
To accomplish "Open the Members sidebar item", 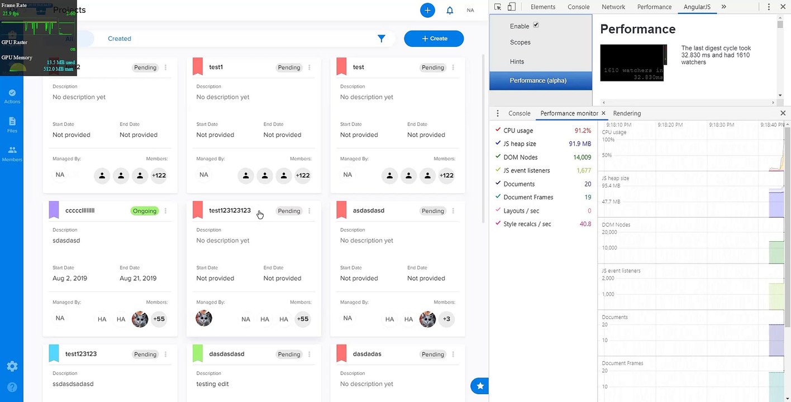I will click(12, 154).
